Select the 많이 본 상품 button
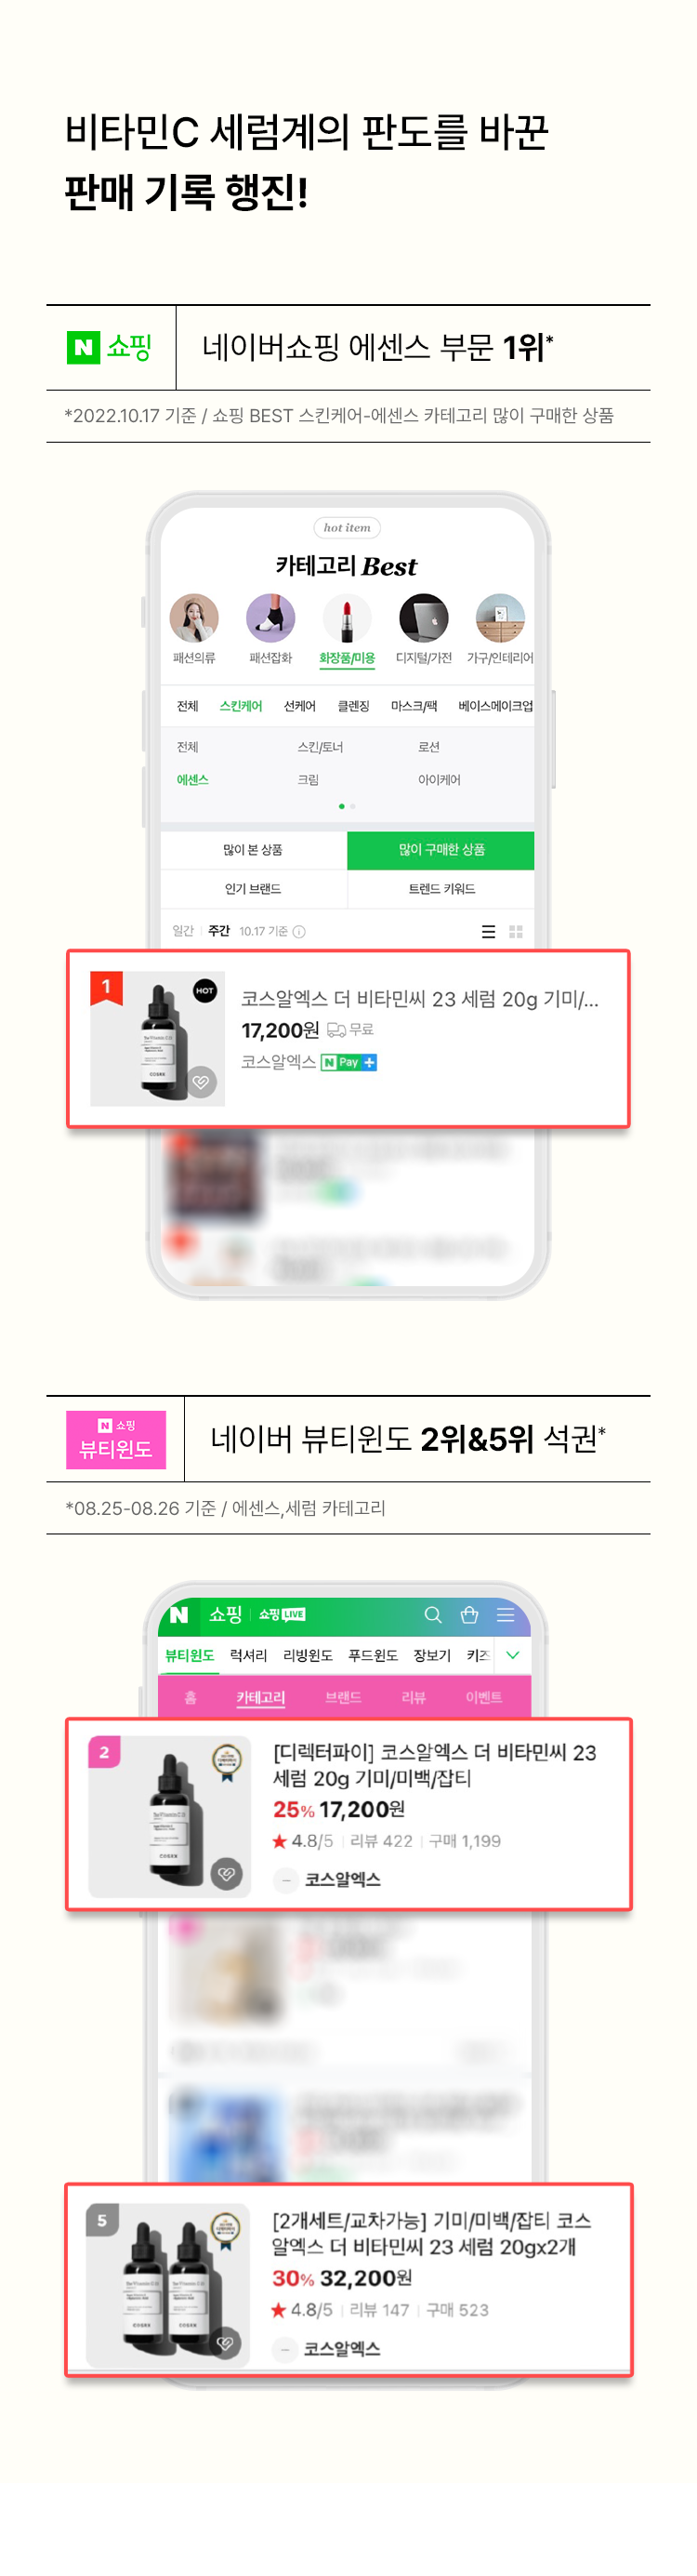The width and height of the screenshot is (697, 2576). (x=253, y=850)
